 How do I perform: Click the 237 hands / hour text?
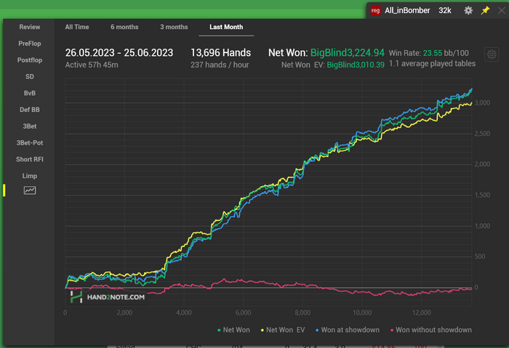[x=220, y=65]
